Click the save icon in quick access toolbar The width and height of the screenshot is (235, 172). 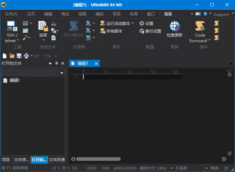19,56
